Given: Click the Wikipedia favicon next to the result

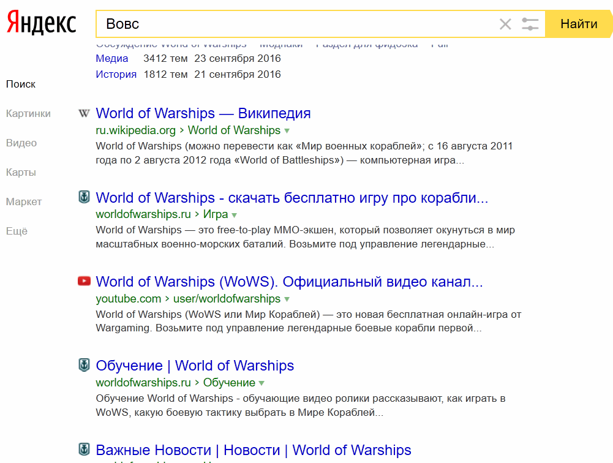Looking at the screenshot, I should [84, 113].
